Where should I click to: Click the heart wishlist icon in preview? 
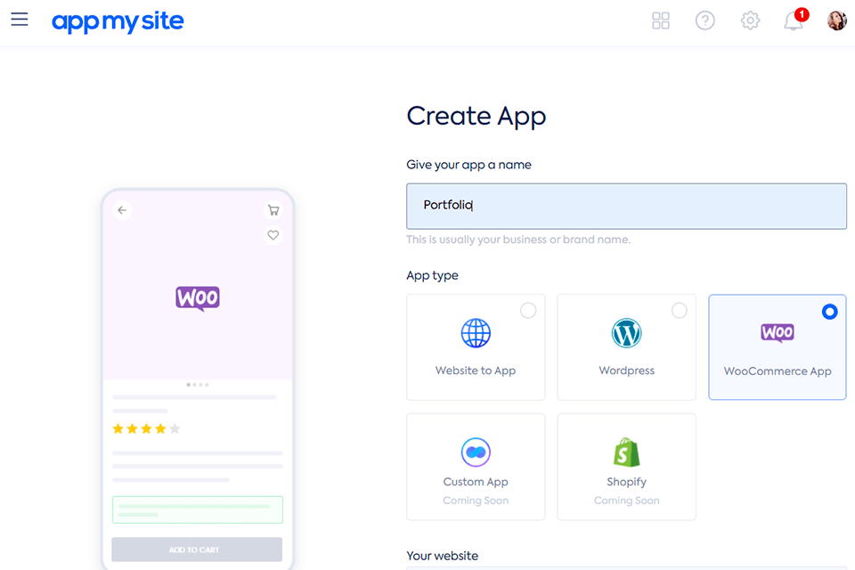pos(273,235)
